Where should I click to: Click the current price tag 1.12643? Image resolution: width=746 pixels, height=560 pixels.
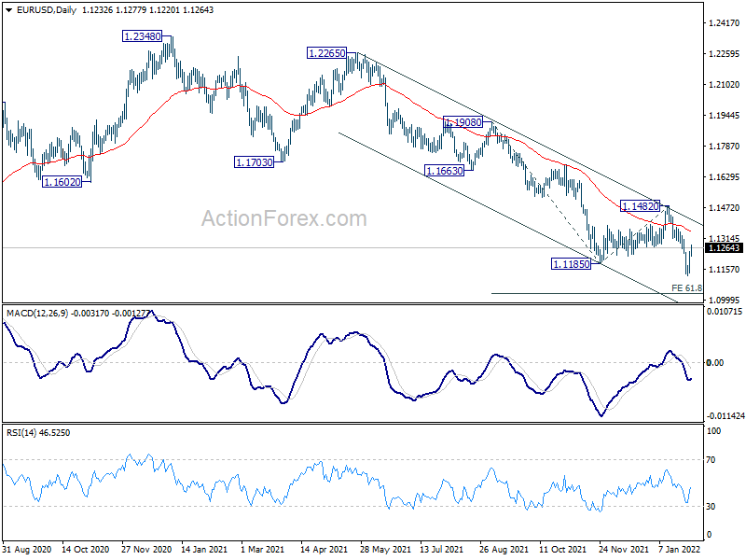click(x=724, y=247)
